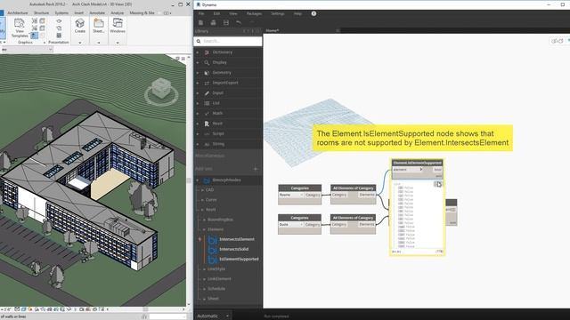The width and height of the screenshot is (570, 320).
Task: Click the Revit 3D view vertical scrollbar
Action: point(189,180)
